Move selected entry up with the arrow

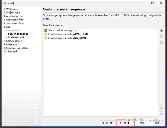pos(161,108)
